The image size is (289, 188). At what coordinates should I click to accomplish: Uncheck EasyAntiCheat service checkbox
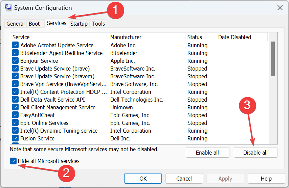pyautogui.click(x=15, y=115)
